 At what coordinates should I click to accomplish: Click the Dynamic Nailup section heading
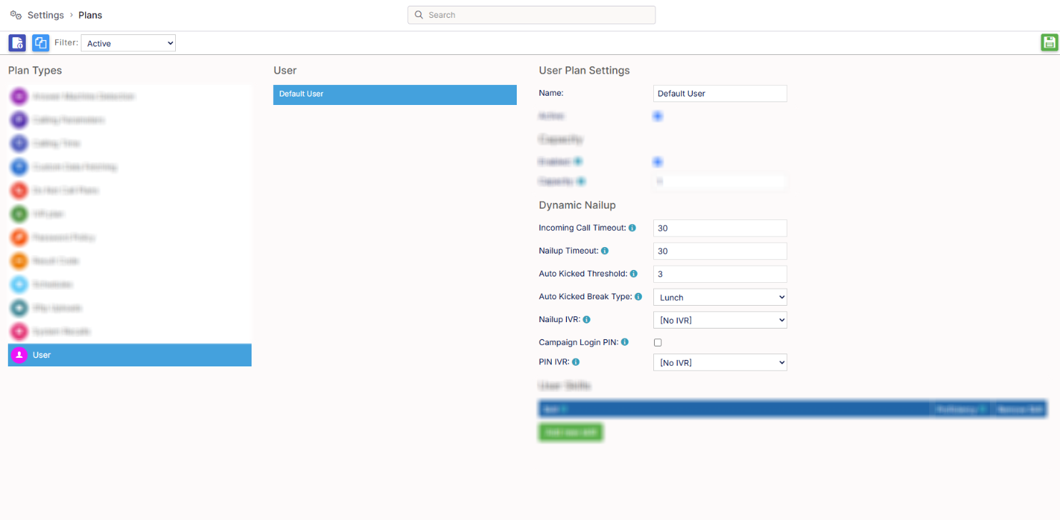coord(577,205)
